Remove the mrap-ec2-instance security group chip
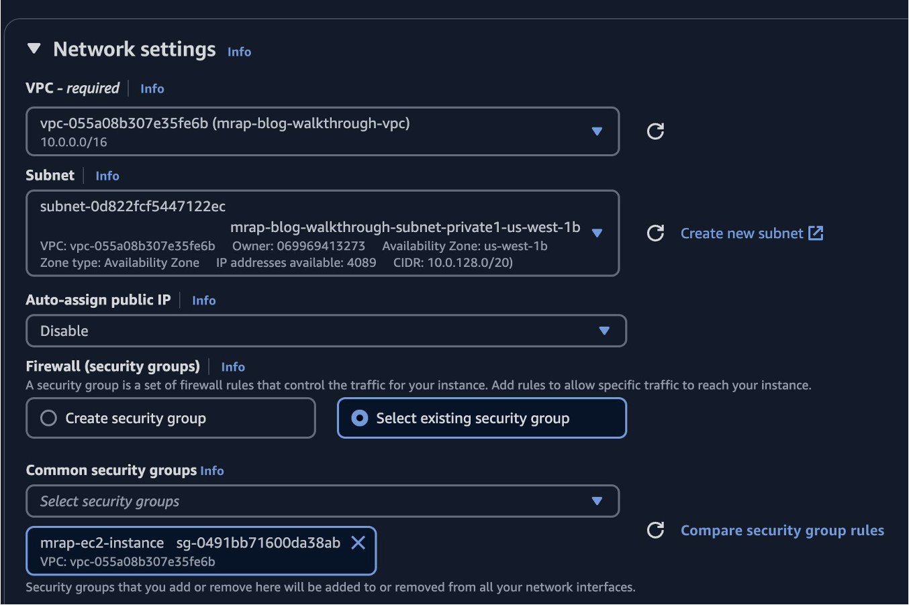This screenshot has height=605, width=909. pos(358,543)
